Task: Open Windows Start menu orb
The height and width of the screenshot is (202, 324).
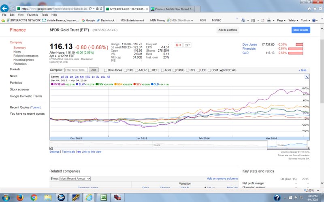Action: pyautogui.click(x=6, y=198)
